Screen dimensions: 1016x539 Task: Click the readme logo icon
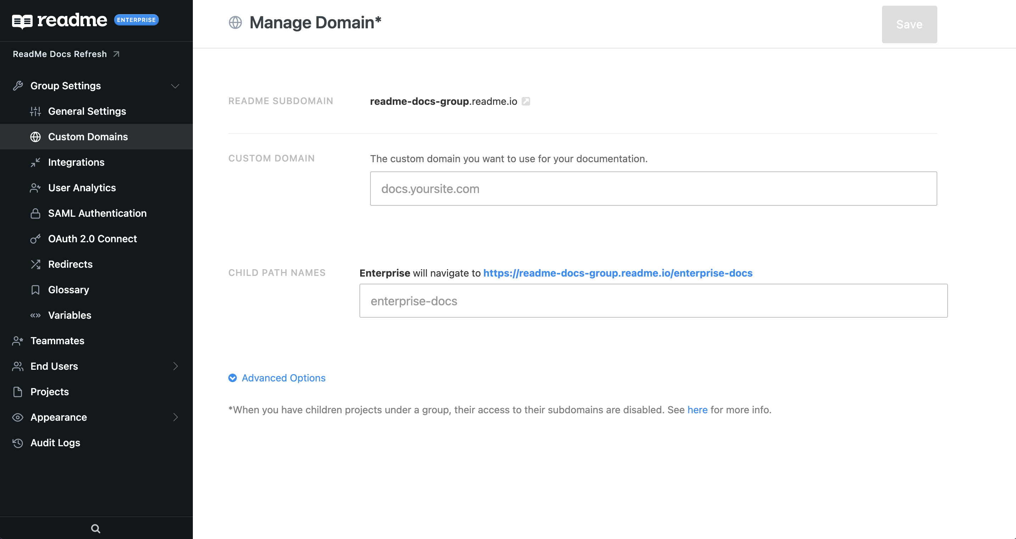click(x=22, y=21)
